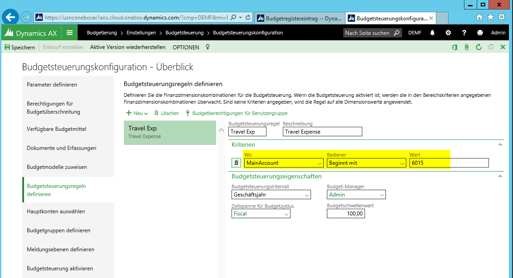This screenshot has height=278, width=513.
Task: Open the notifications bell icon
Action: tap(432, 33)
